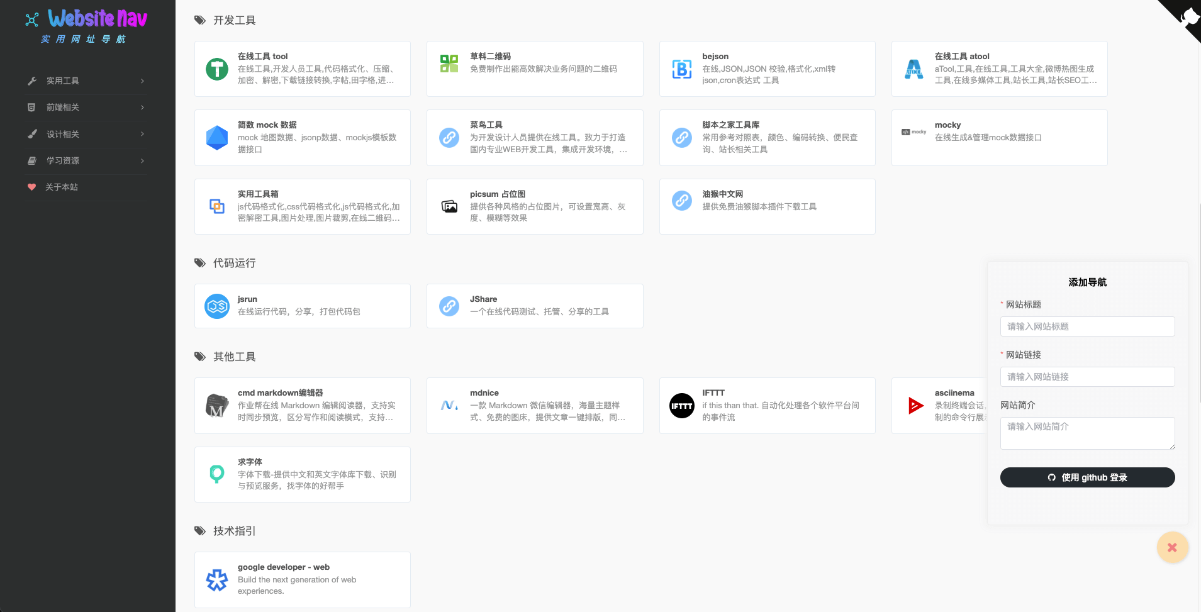Viewport: 1201px width, 612px height.
Task: Click the tag icon beside 代码运行
Action: pos(200,263)
